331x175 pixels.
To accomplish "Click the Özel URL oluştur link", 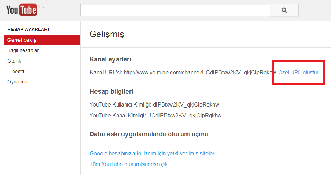I will [x=298, y=72].
